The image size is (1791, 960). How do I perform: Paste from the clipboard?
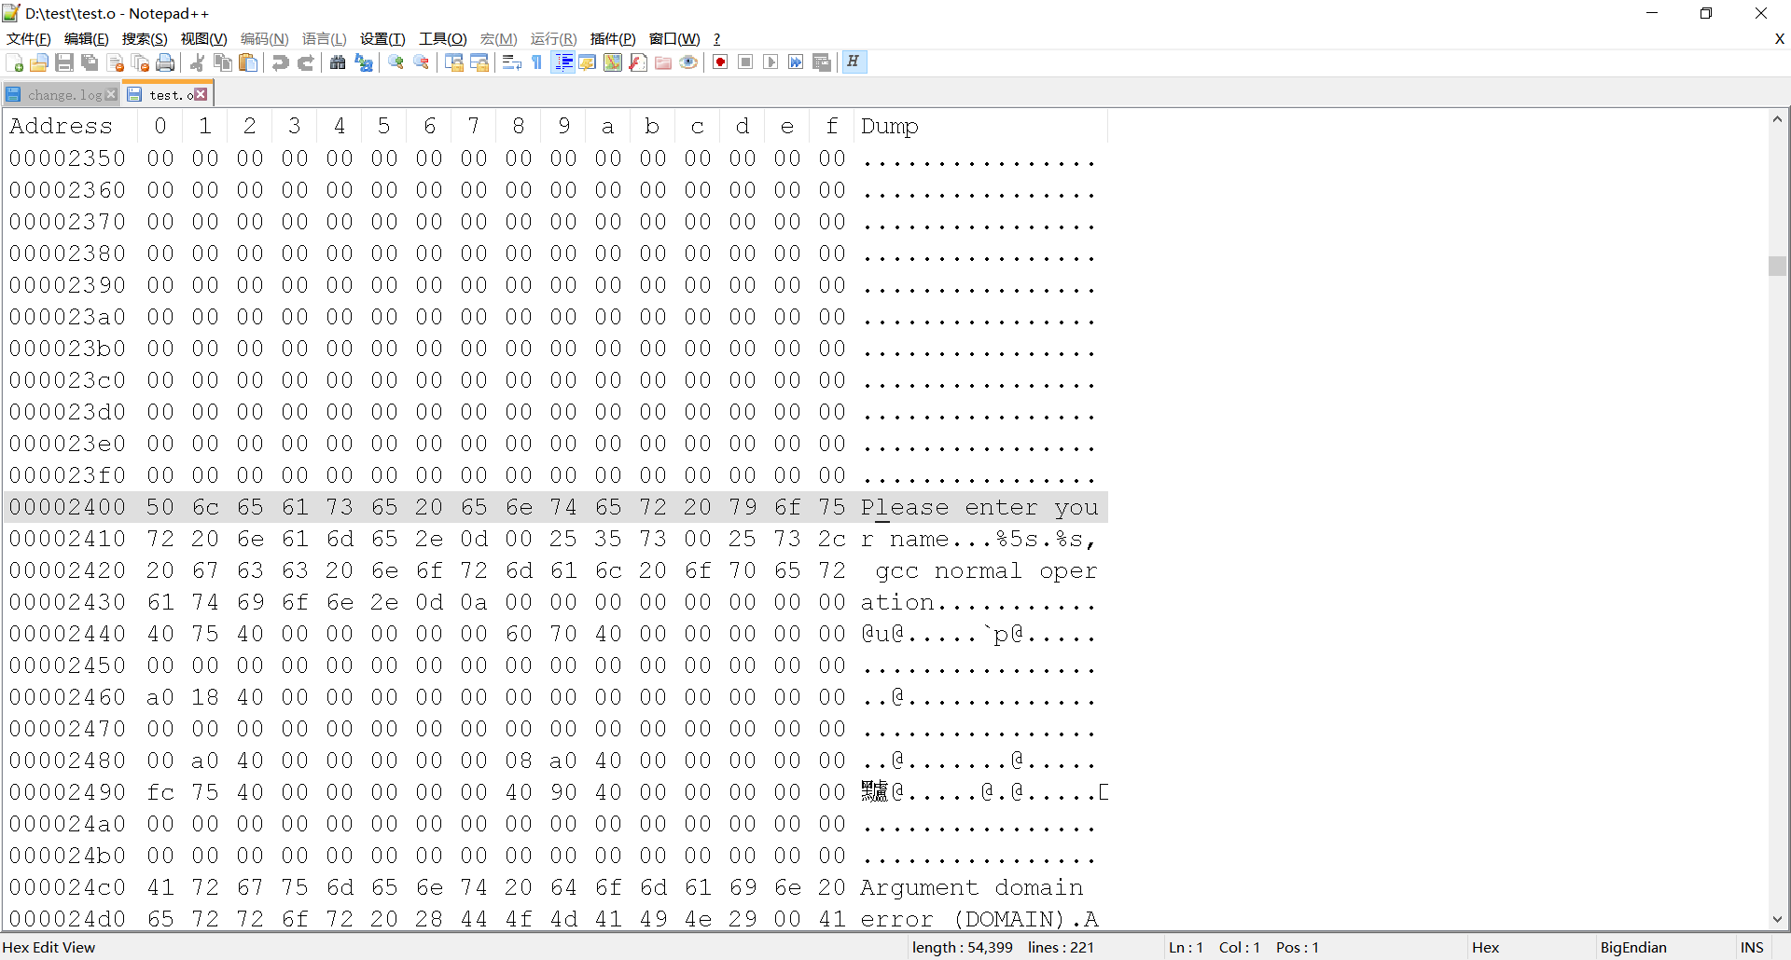pos(248,62)
